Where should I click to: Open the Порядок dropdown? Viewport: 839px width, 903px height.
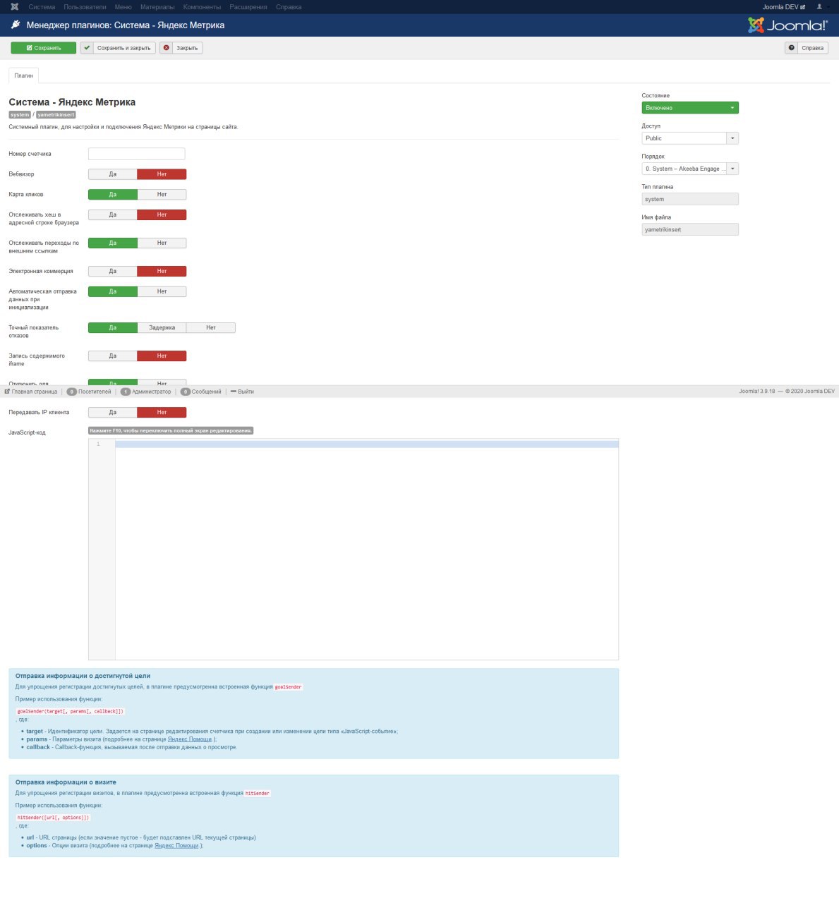[690, 169]
